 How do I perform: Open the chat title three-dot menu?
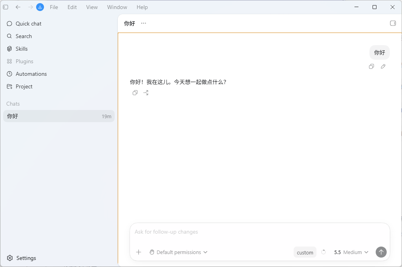point(144,23)
